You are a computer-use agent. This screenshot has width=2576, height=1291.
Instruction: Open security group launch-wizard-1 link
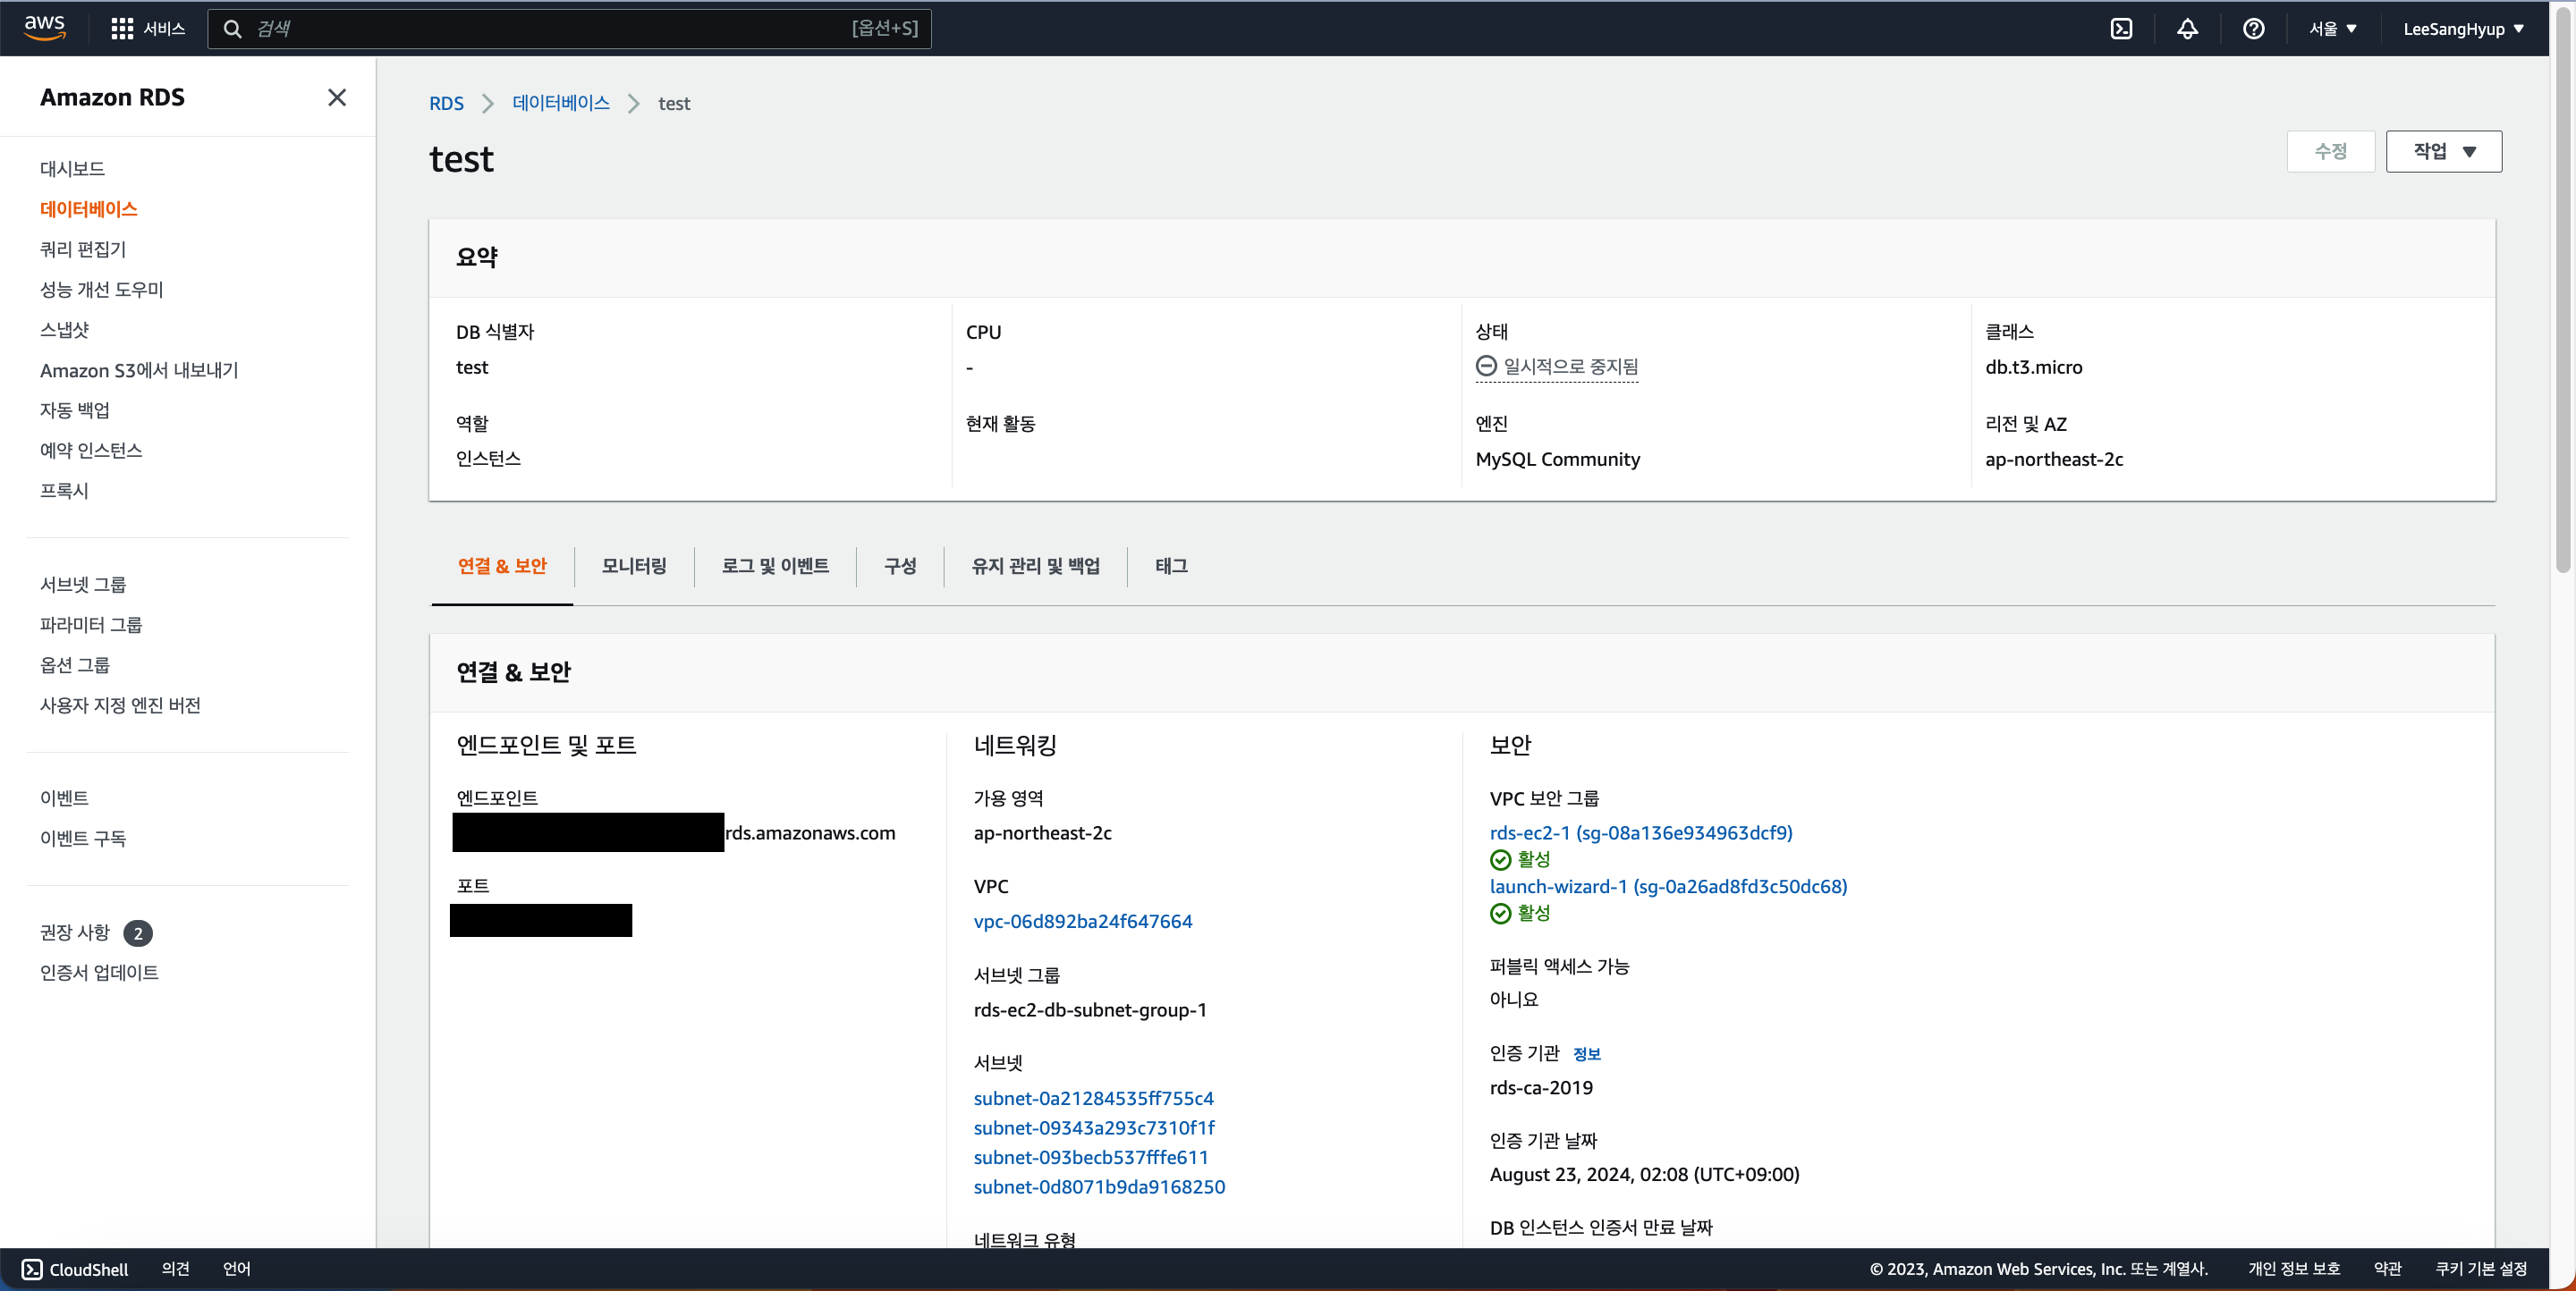[x=1668, y=886]
